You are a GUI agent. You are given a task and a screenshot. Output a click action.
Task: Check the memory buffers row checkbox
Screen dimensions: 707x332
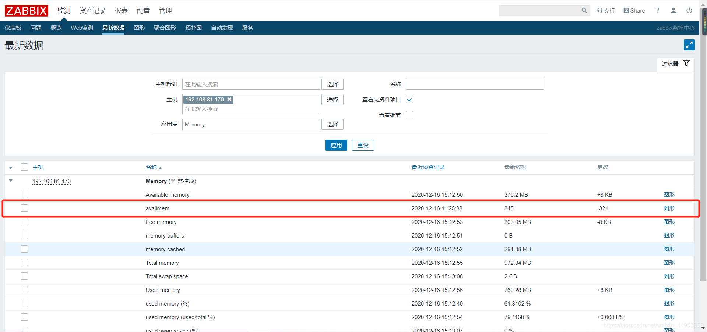tap(24, 235)
